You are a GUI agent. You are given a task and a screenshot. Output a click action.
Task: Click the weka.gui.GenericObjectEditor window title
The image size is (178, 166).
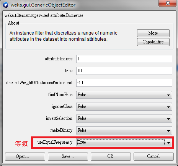pyautogui.click(x=43, y=5)
